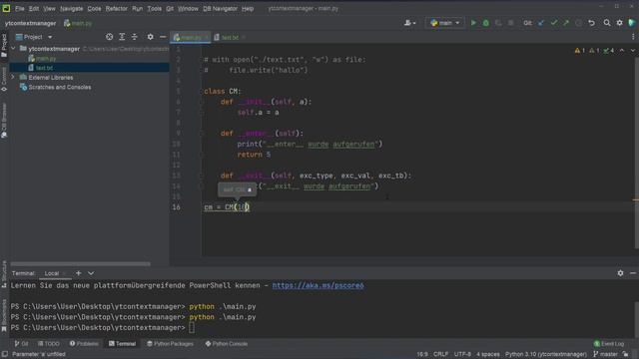This screenshot has height=359, width=639.
Task: Toggle fold marker beside __init__ method
Action: pyautogui.click(x=202, y=102)
